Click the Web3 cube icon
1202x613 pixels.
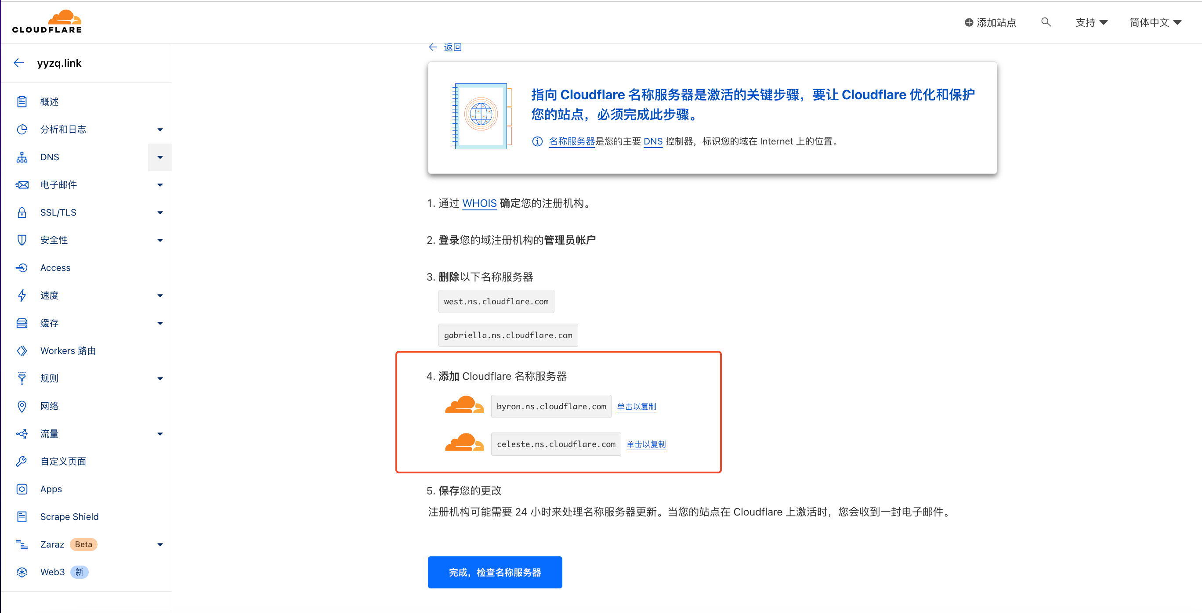coord(22,572)
